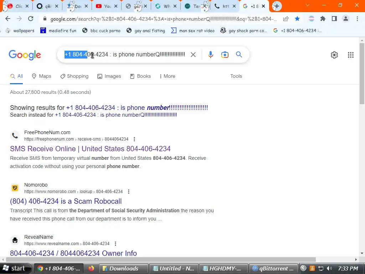Click the horizontal page scrollbar thumb
Viewport: 365px width, 274px height.
click(161, 260)
